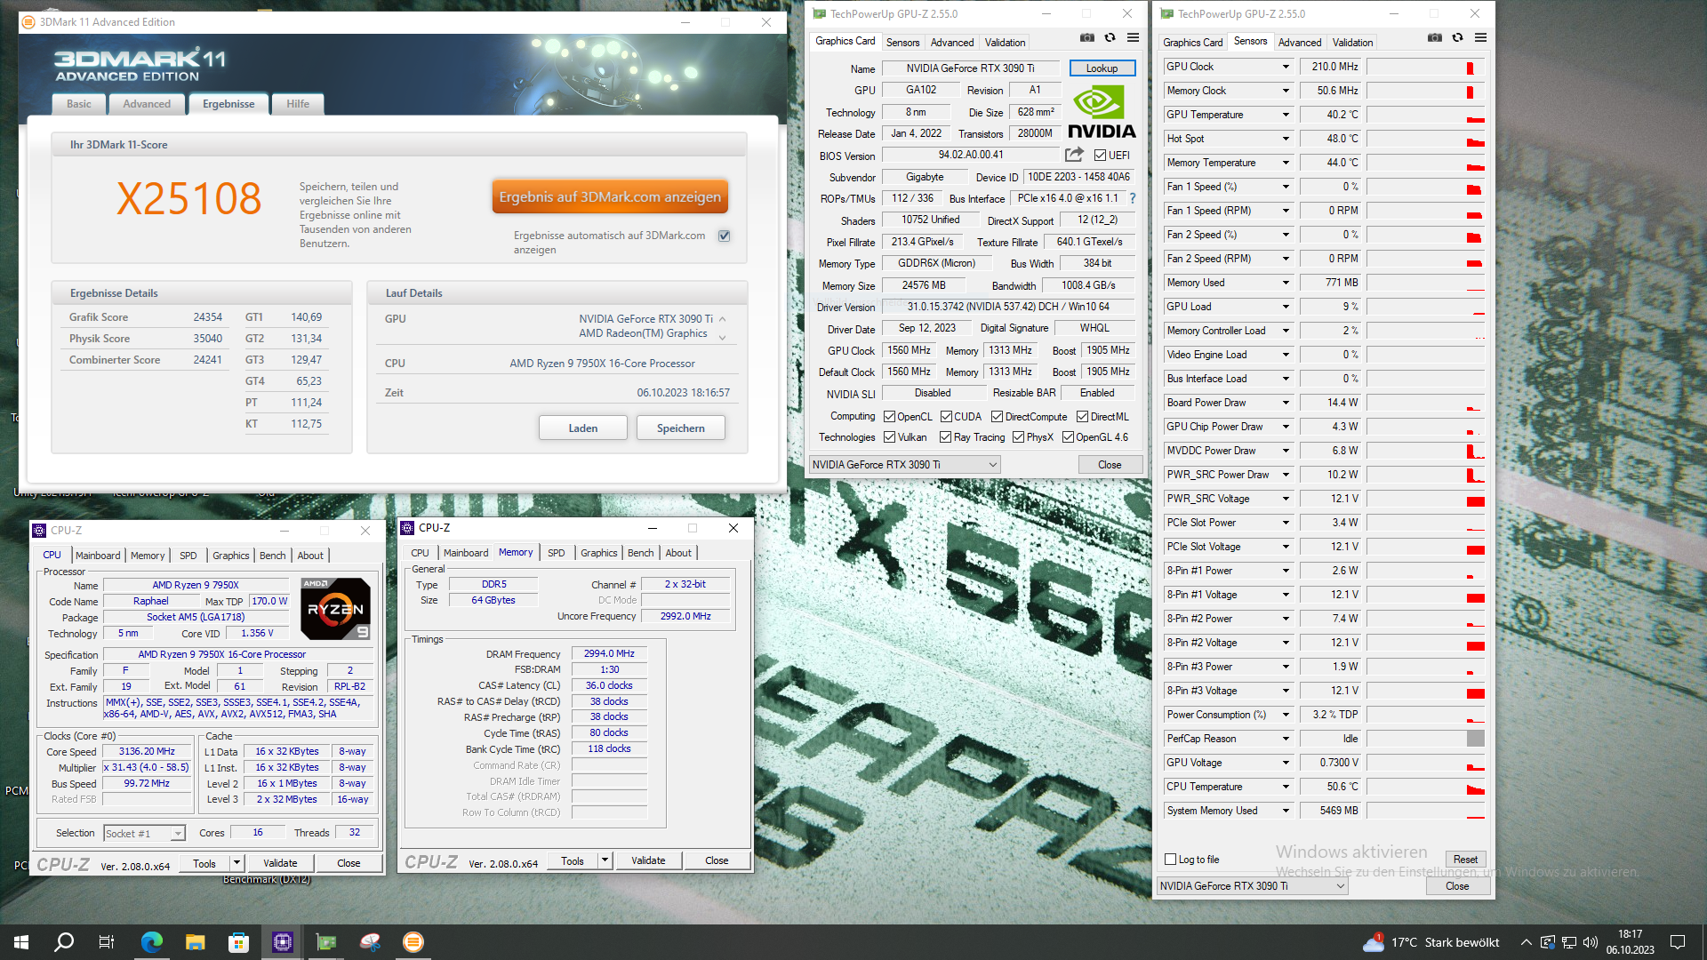Open the orange 3DMark taskbar icon
1707x960 pixels.
413,942
